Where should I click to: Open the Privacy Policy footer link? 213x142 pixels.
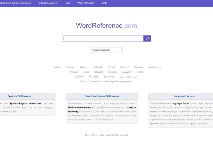(98, 135)
